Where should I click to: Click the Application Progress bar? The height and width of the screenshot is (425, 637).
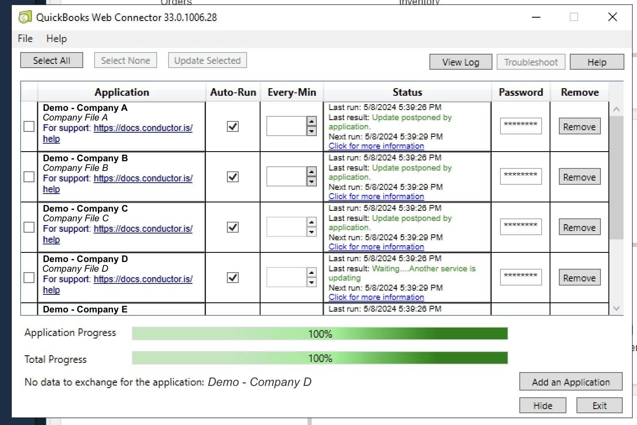point(320,334)
